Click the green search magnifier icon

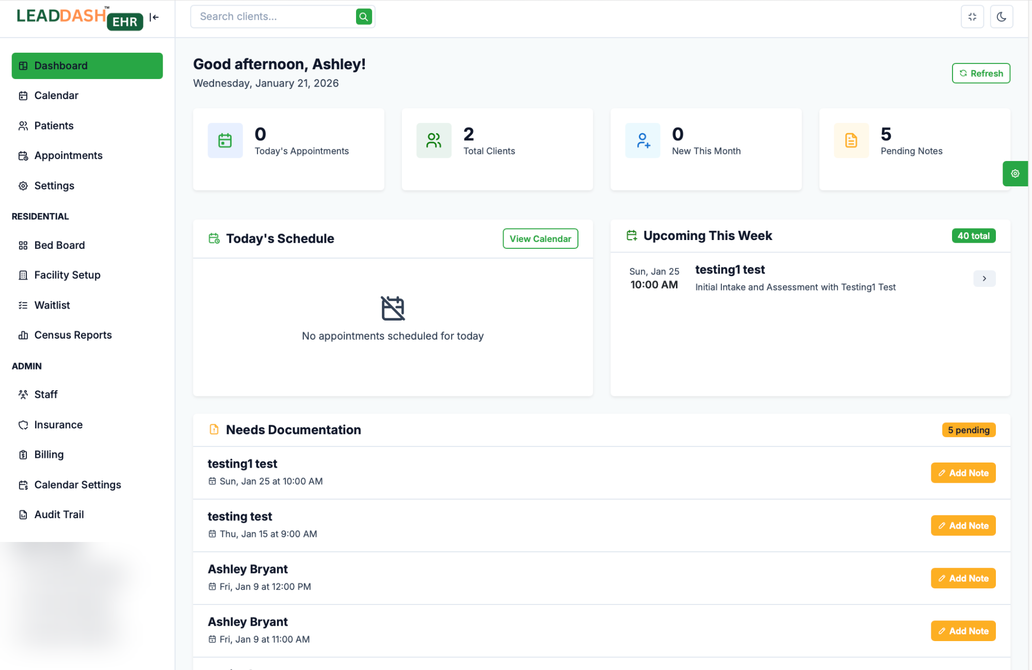(x=364, y=17)
